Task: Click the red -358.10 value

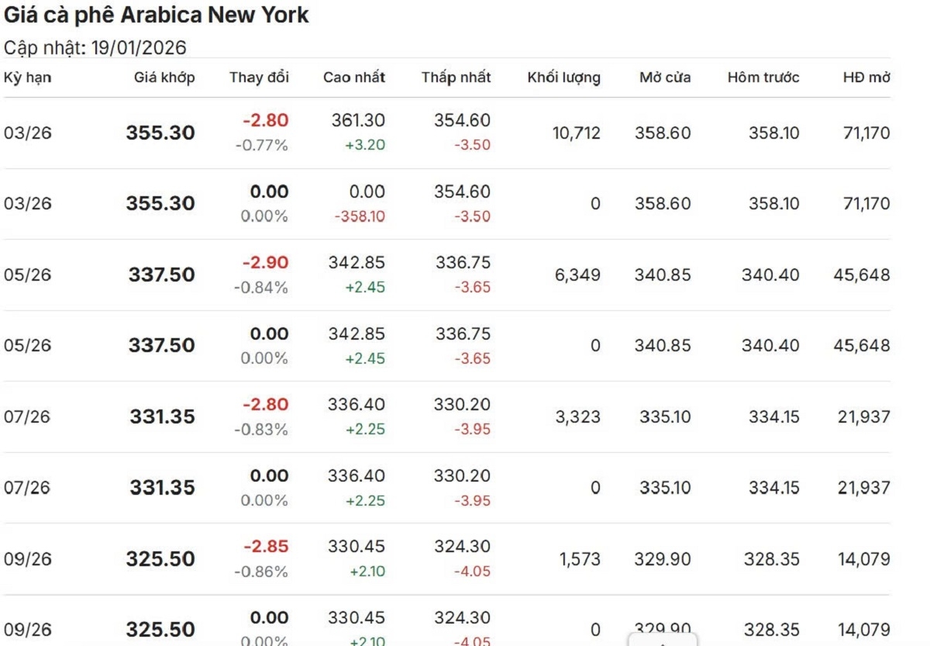Action: pos(360,216)
